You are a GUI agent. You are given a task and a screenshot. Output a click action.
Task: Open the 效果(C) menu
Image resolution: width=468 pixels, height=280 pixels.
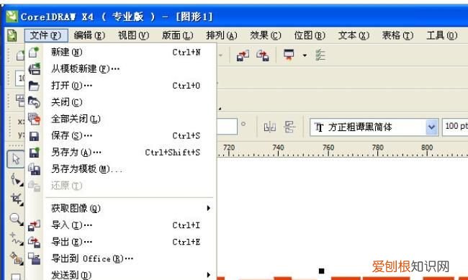tap(266, 35)
